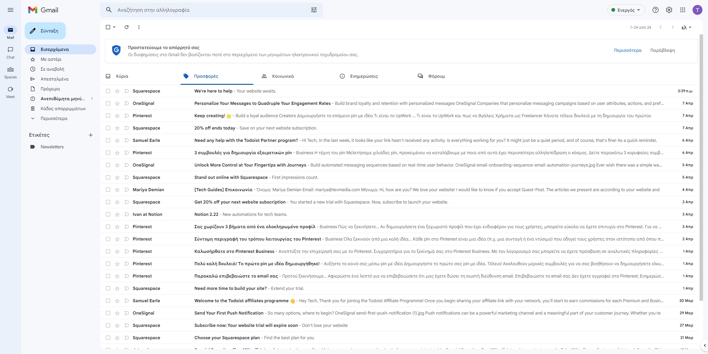This screenshot has width=708, height=354.
Task: Open the Newsletters label
Action: point(52,147)
